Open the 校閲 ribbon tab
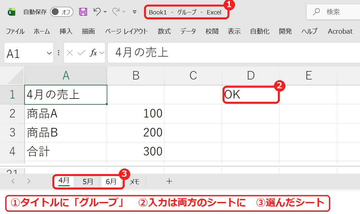Image resolution: width=360 pixels, height=214 pixels. coord(212,31)
